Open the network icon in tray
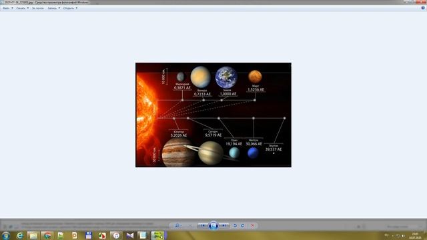The height and width of the screenshot is (240, 427). pyautogui.click(x=398, y=235)
